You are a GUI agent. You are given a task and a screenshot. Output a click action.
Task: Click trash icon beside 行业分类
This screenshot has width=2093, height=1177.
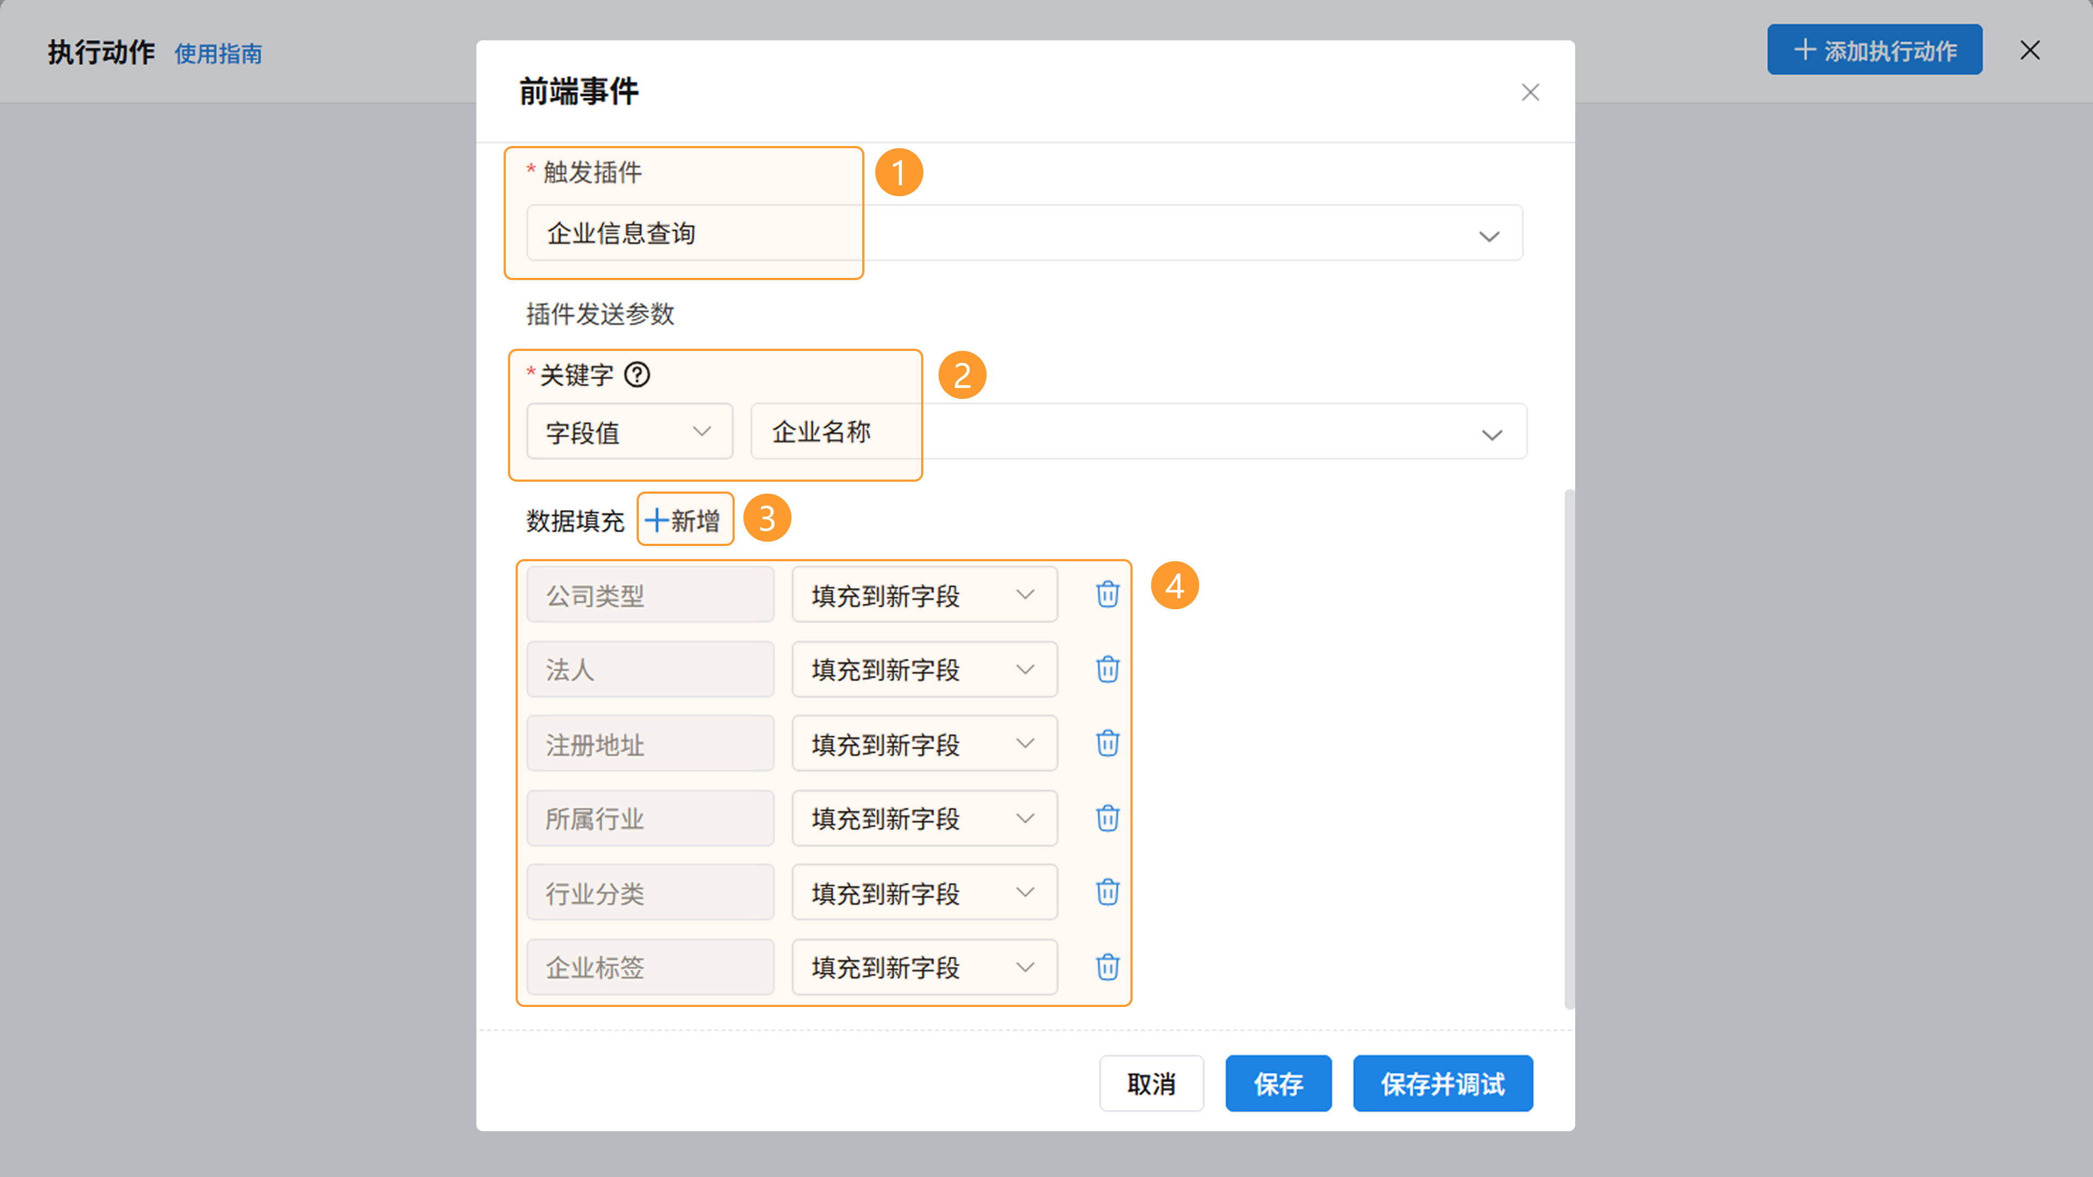coord(1108,892)
